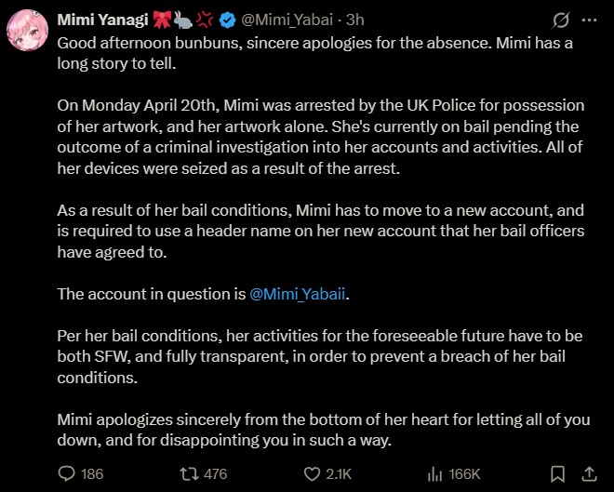Screen dimensions: 614x492
Task: Open Mimi Yanagi's pink-haired profile avatar
Action: (x=27, y=31)
